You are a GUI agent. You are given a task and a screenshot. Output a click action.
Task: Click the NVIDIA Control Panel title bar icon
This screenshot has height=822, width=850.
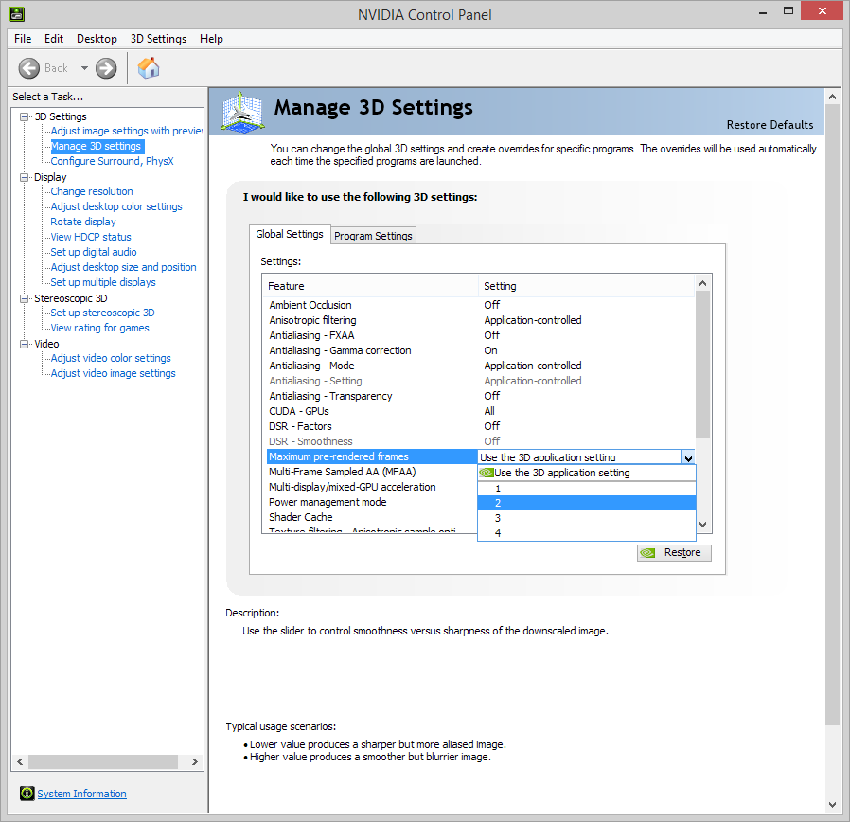17,13
